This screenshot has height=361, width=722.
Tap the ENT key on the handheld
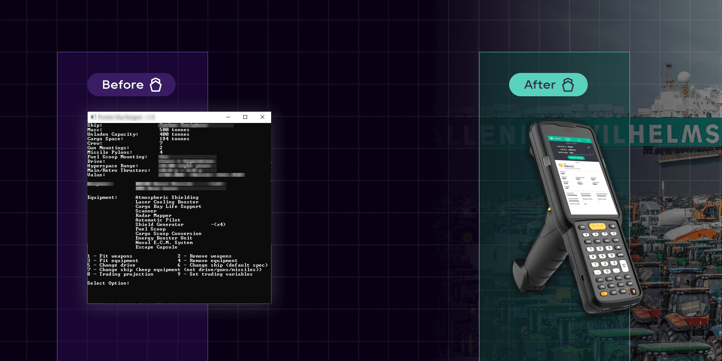[624, 266]
